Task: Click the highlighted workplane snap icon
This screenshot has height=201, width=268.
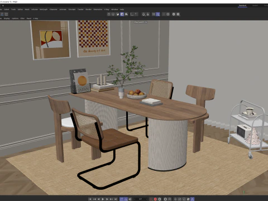Action: (x=158, y=14)
